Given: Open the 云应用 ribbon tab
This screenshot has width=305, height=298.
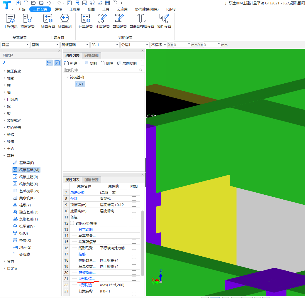Looking at the screenshot, I should point(122,9).
